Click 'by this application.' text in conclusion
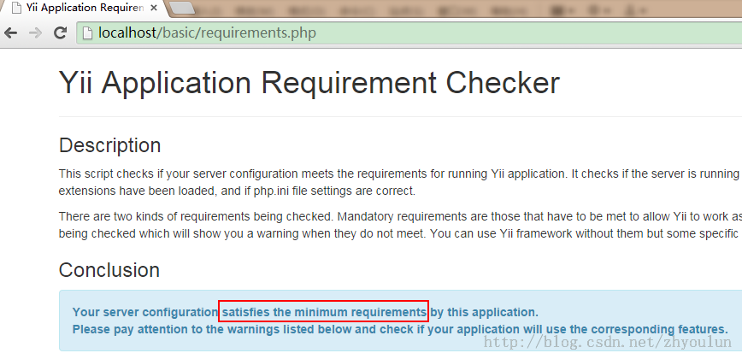The height and width of the screenshot is (359, 742). [x=485, y=312]
